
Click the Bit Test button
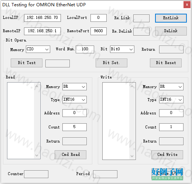[x=27, y=63]
